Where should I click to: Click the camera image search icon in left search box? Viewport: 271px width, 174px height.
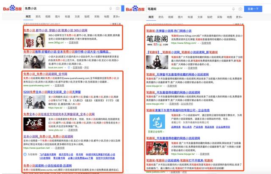pos(118,8)
